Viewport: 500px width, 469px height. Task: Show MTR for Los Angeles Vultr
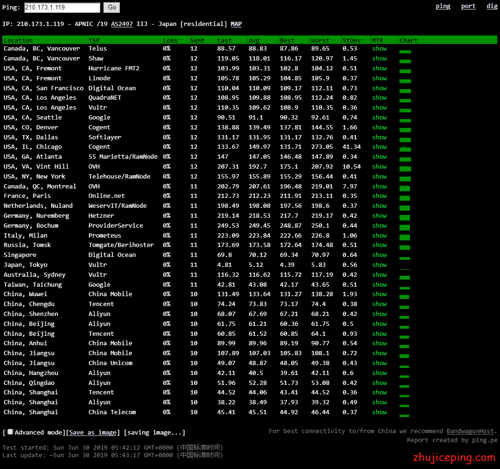coord(379,108)
